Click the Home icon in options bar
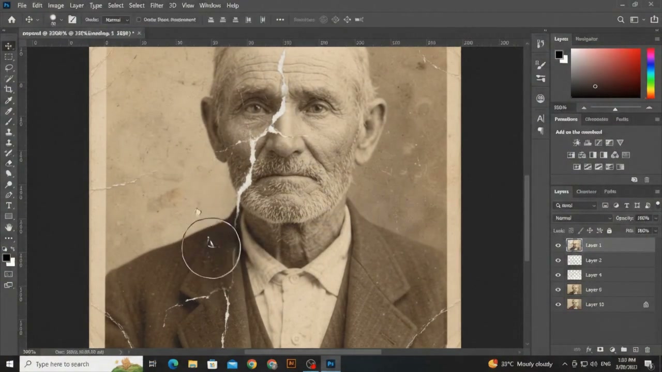 [x=11, y=20]
